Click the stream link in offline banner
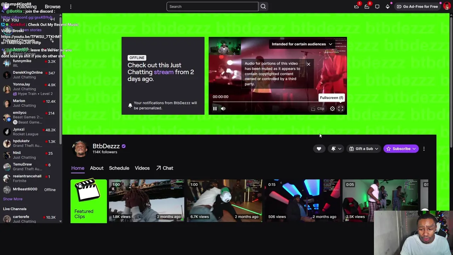The image size is (453, 255). (164, 72)
